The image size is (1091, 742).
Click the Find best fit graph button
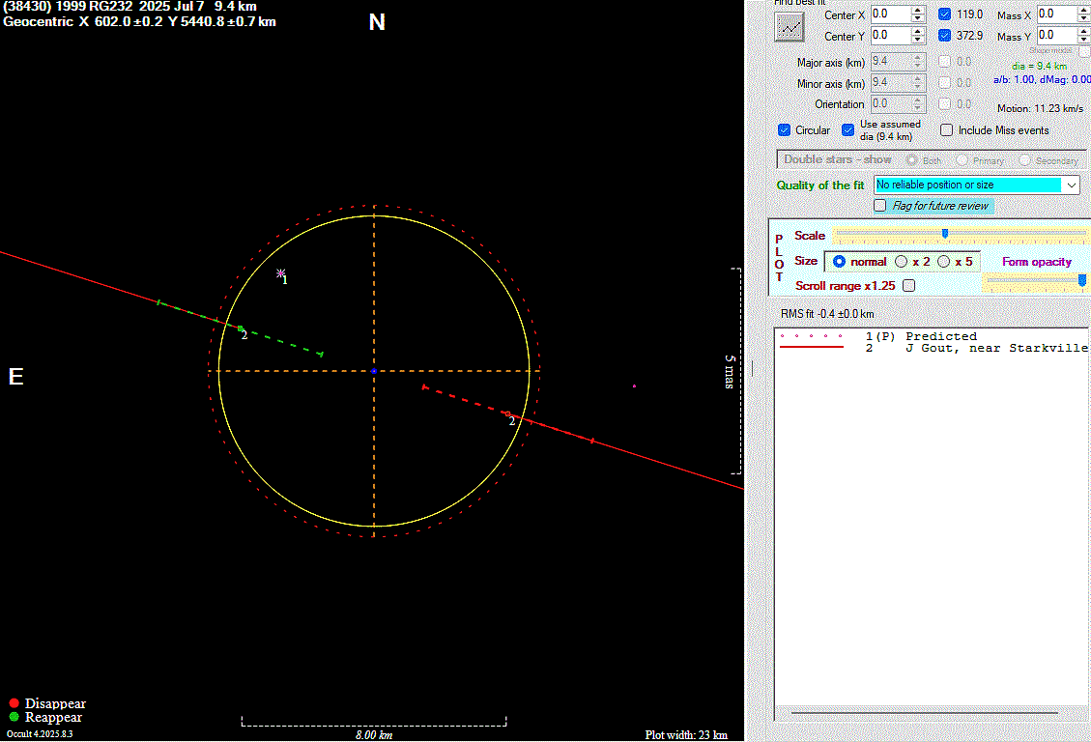point(790,27)
